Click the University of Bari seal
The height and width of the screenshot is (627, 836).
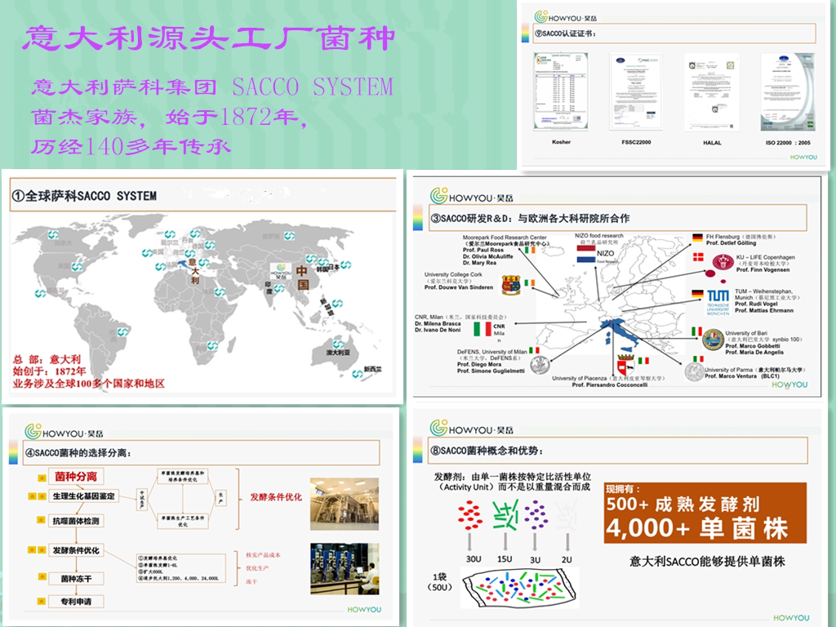pos(713,340)
